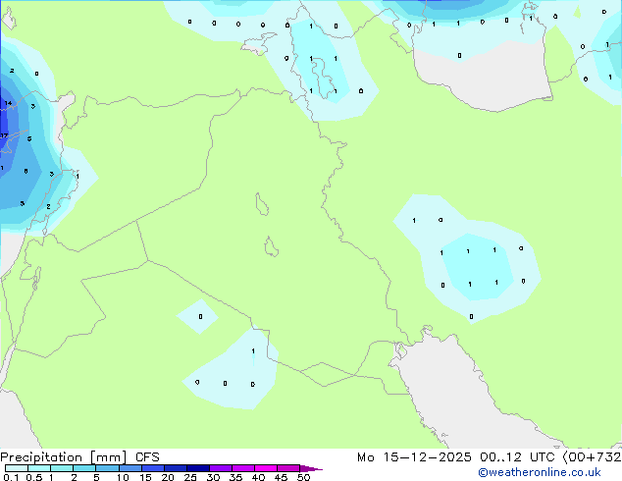Click the legend scale label '25'
622x481 pixels.
point(190,477)
